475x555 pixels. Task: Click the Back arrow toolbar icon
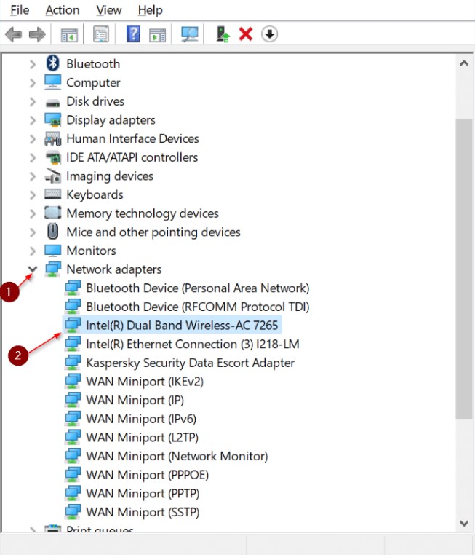14,34
